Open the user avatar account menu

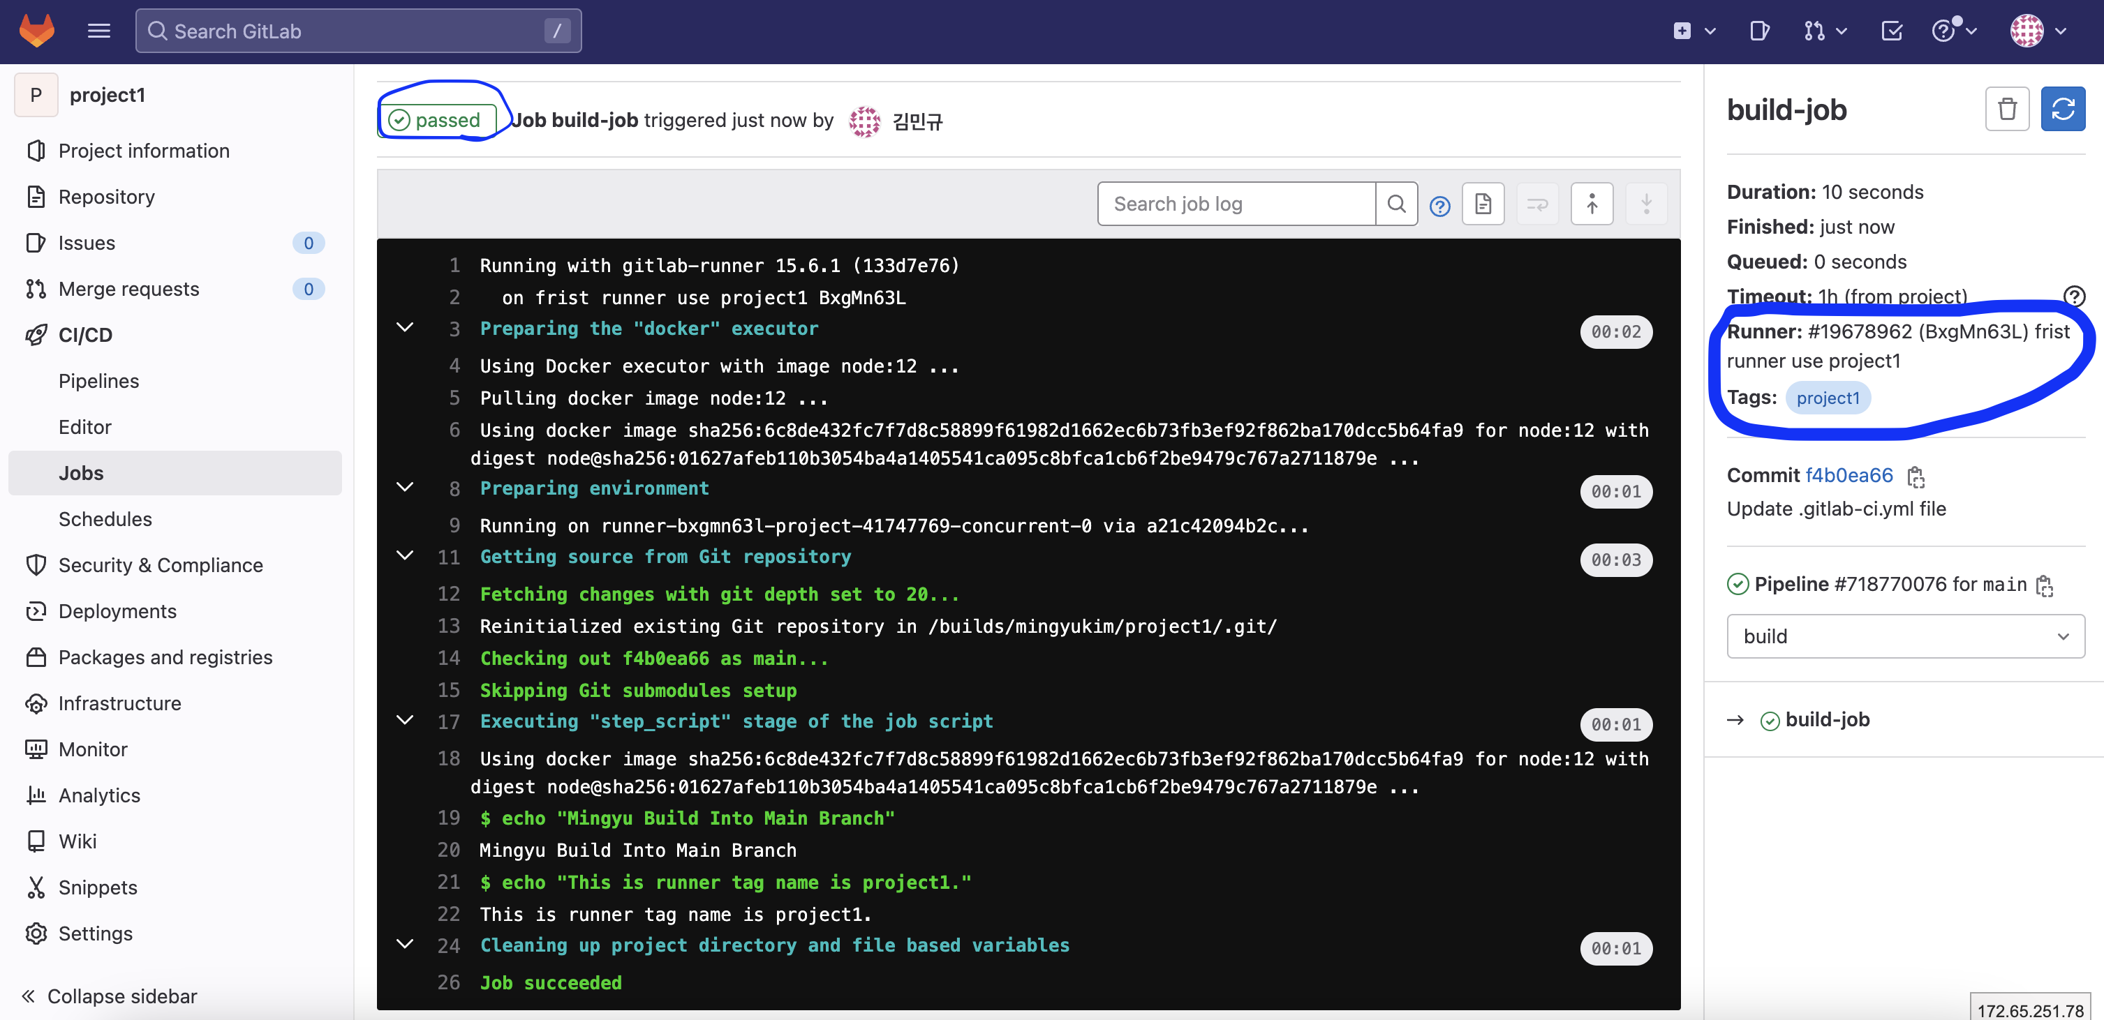(x=2037, y=31)
